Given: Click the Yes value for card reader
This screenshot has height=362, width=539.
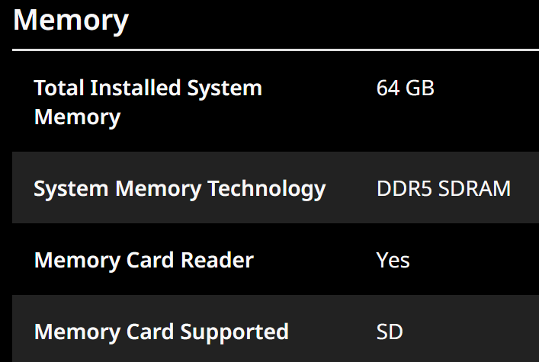Looking at the screenshot, I should point(393,260).
